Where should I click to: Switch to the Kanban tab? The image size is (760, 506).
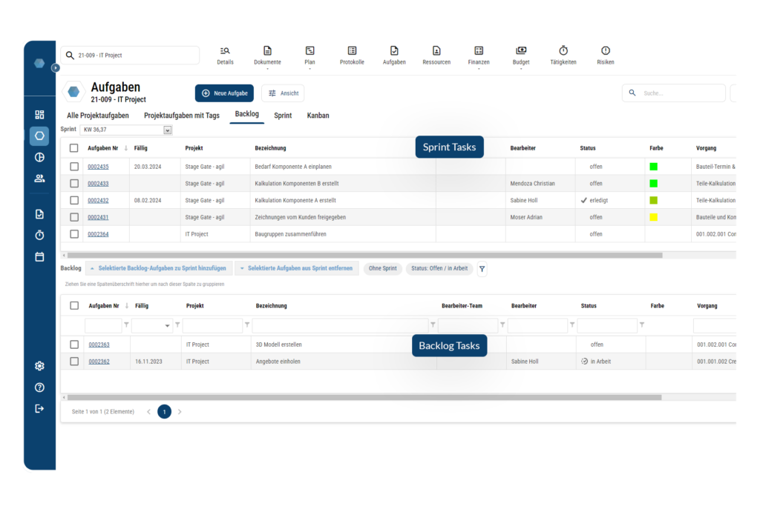(318, 116)
